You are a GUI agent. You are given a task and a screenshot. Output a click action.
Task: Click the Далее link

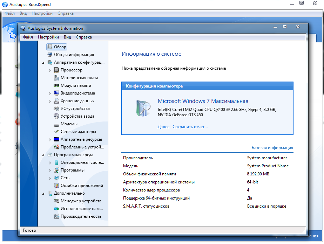tap(163, 127)
